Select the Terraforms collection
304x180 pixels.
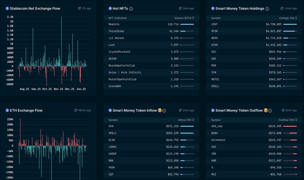click(x=116, y=31)
